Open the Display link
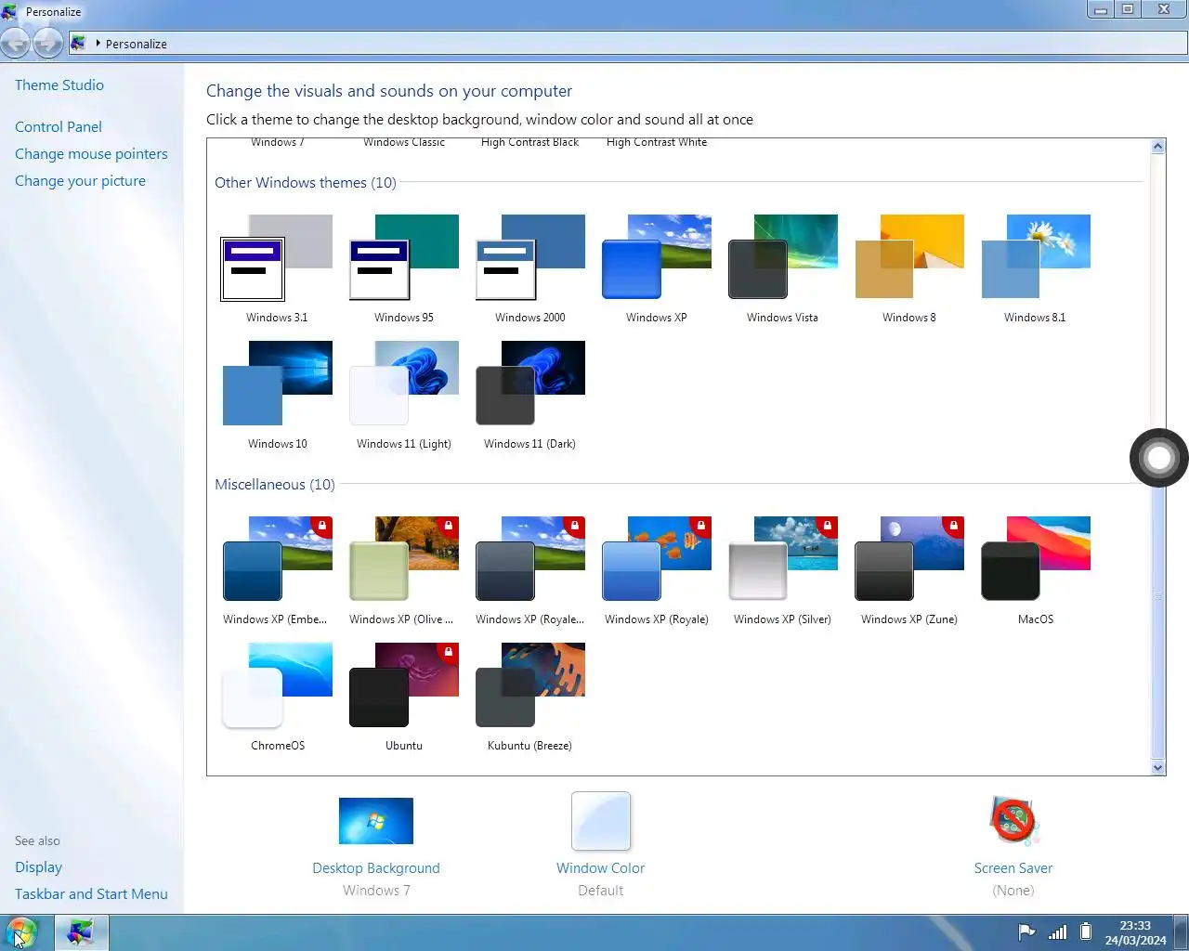The image size is (1189, 951). click(38, 866)
